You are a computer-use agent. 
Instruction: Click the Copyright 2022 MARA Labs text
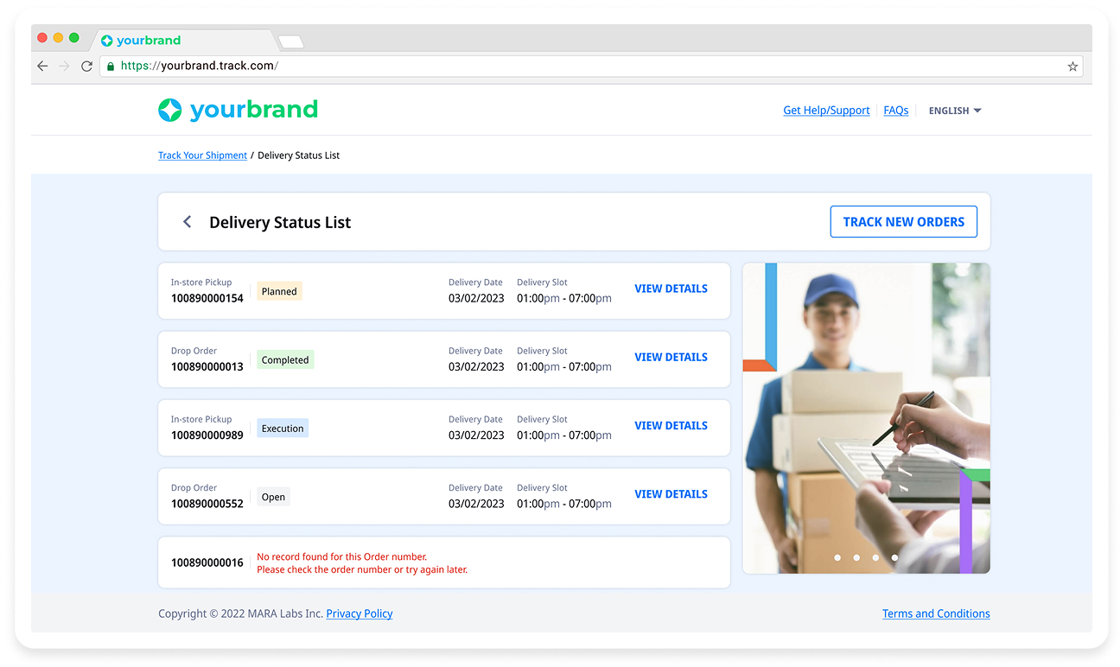pos(240,613)
